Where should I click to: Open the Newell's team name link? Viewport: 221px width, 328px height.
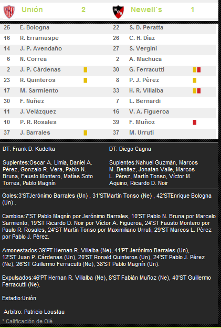(146, 9)
